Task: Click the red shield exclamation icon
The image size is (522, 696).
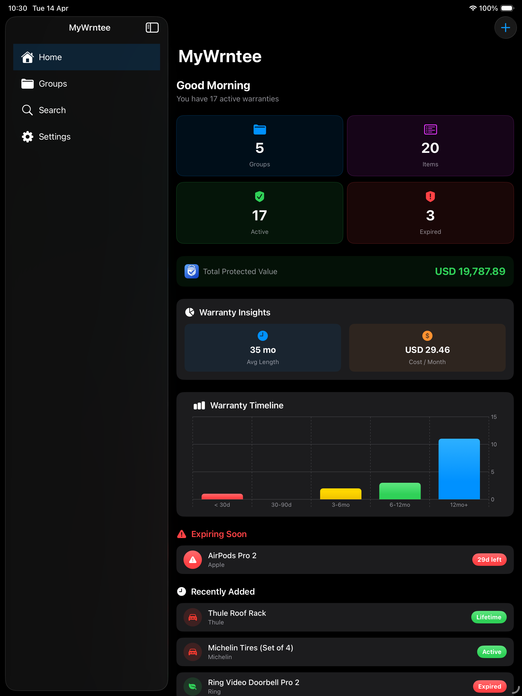Action: click(430, 196)
